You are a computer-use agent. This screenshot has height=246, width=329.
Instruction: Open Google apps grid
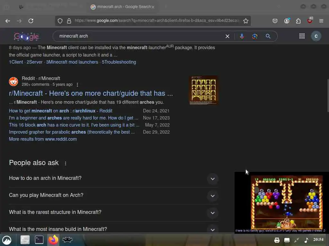[302, 36]
